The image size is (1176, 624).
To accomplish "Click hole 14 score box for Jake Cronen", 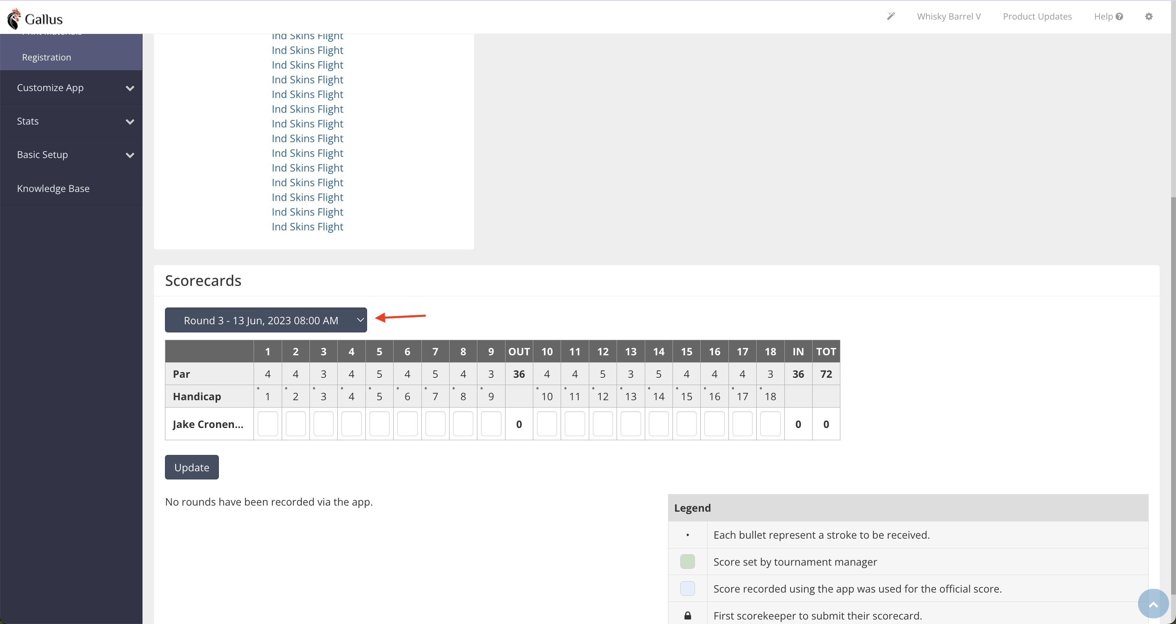I will coord(658,423).
